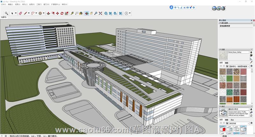Open dropdown arrow beside Arc tool
This screenshot has height=137, width=255.
coord(36,13)
